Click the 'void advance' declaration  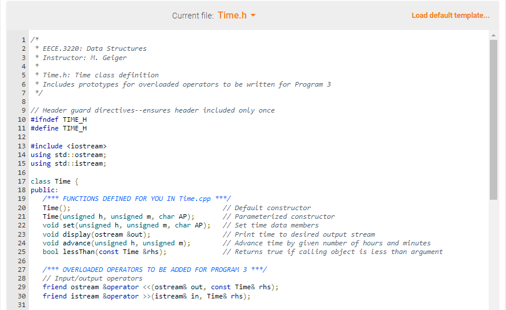tap(117, 243)
